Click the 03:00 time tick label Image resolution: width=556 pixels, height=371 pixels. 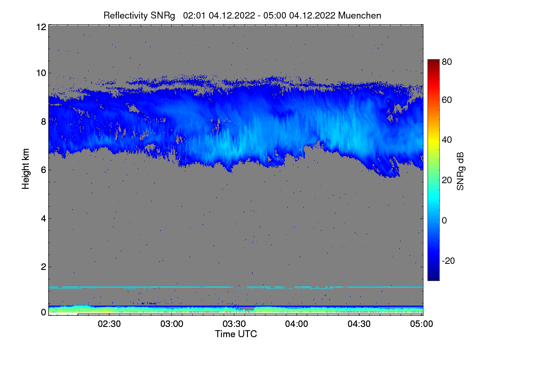point(172,324)
